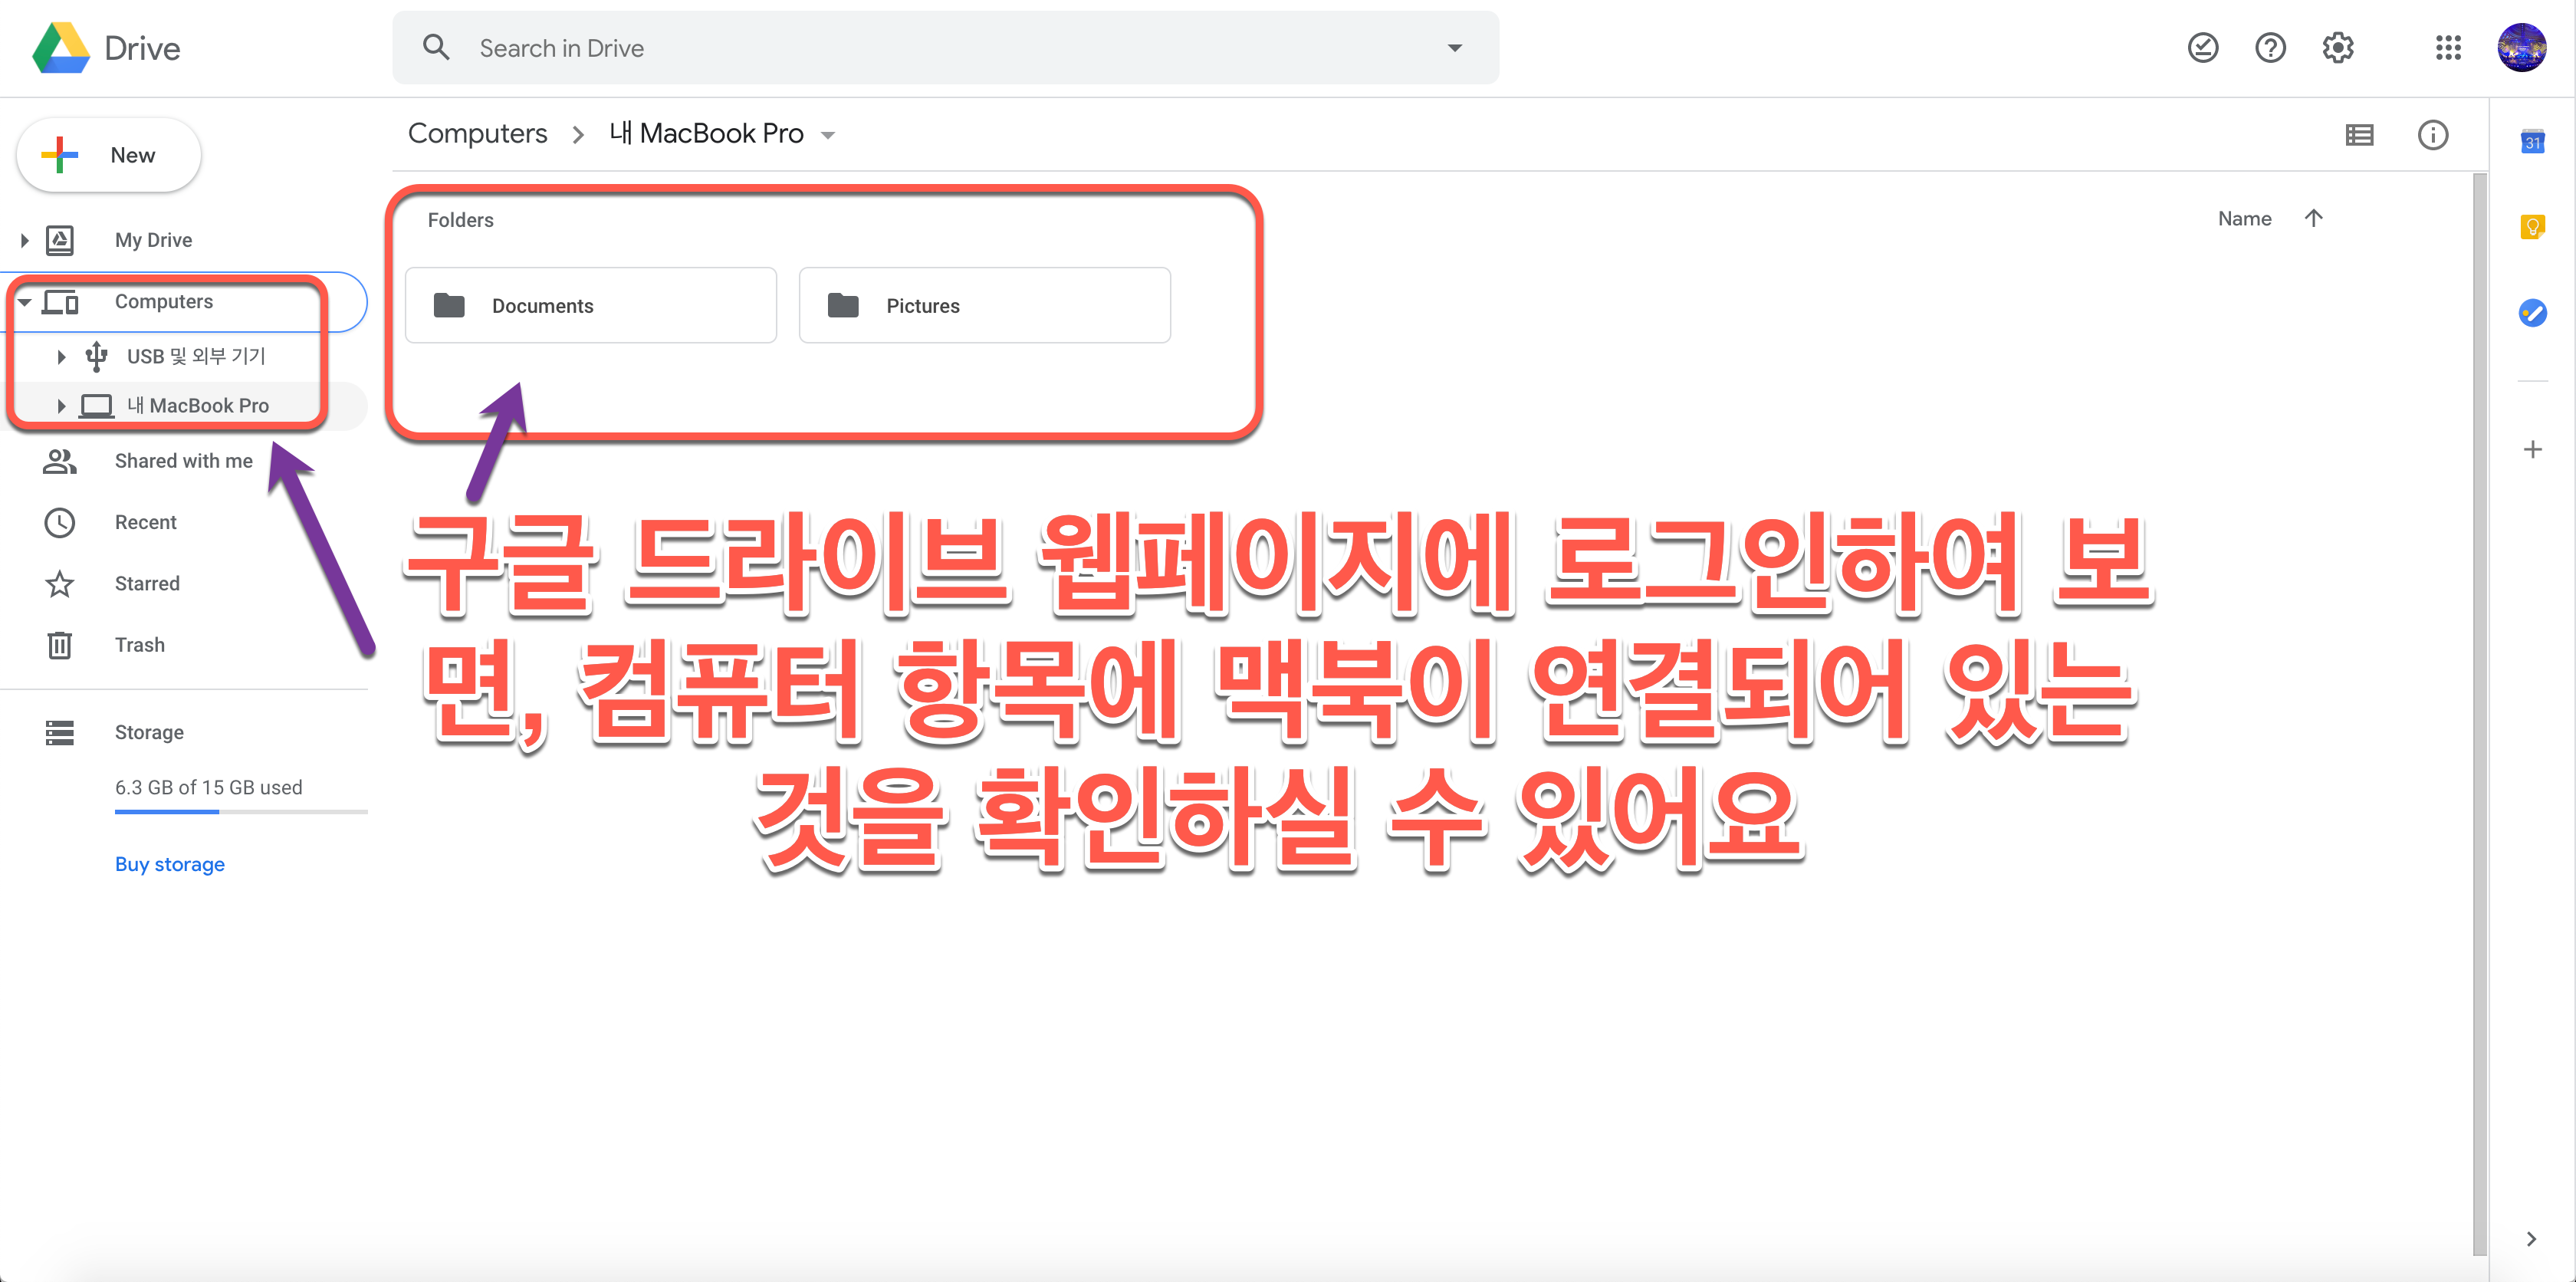This screenshot has width=2576, height=1282.
Task: Click the offline ready checkmark icon
Action: click(2202, 48)
